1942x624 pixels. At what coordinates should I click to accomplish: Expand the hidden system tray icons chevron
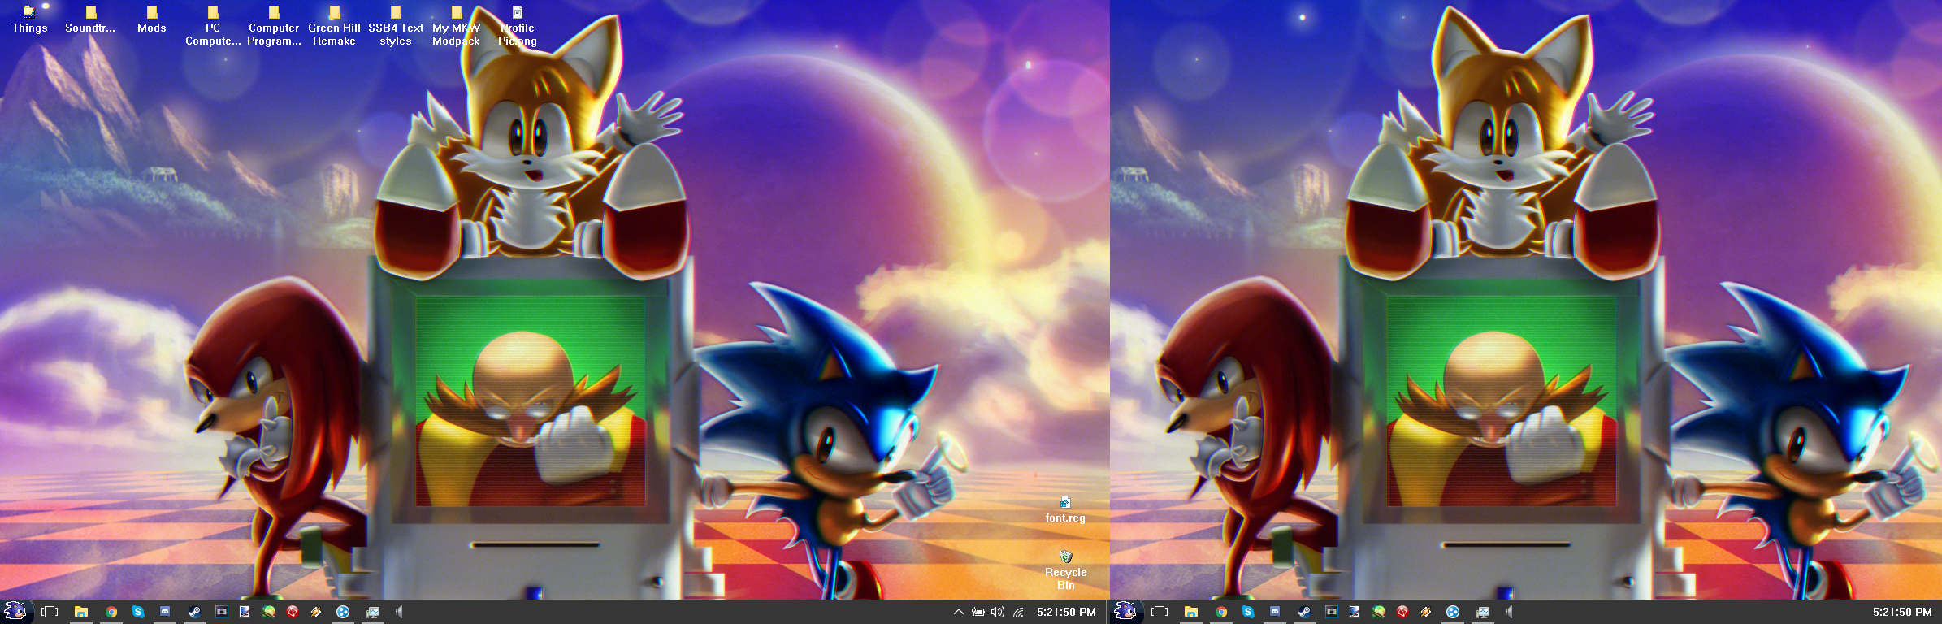[x=958, y=612]
